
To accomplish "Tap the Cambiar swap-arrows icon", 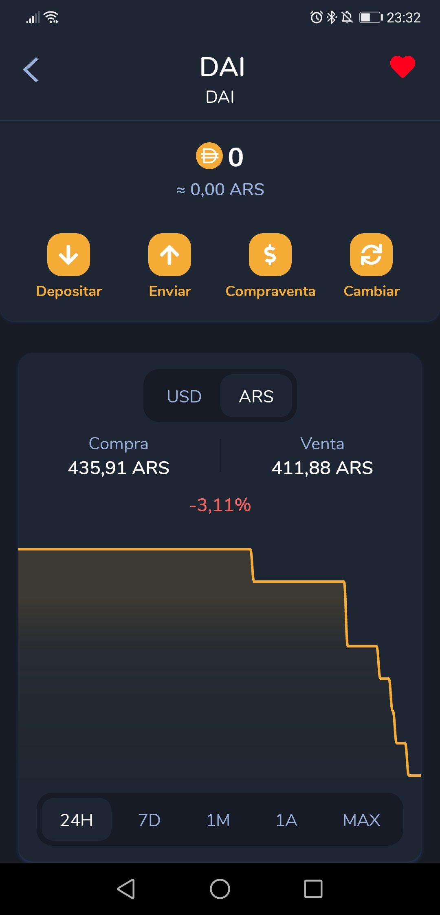I will (x=371, y=255).
